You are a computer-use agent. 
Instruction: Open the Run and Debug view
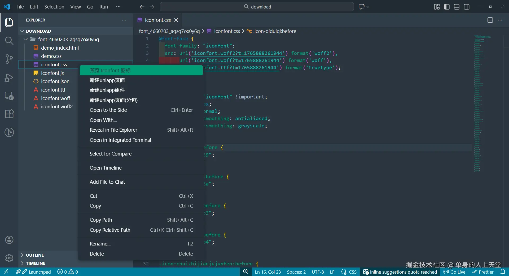point(9,78)
